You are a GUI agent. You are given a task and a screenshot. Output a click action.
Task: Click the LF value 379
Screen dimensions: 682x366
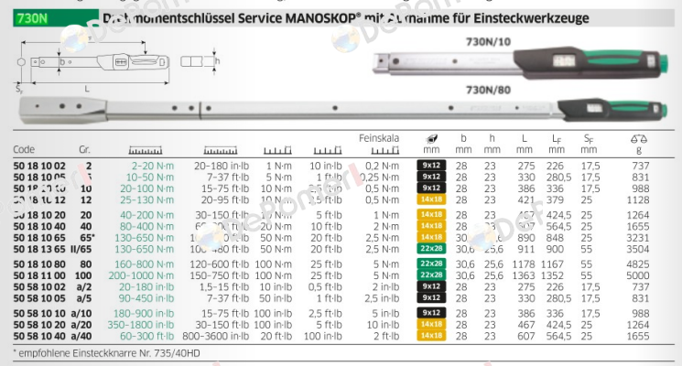click(555, 200)
